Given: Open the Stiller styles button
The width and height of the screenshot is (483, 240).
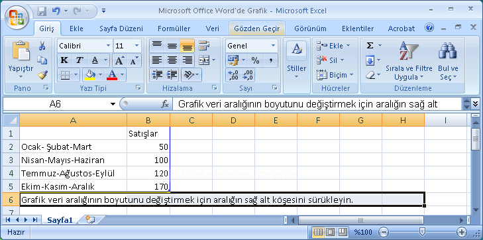Looking at the screenshot, I should point(296,60).
